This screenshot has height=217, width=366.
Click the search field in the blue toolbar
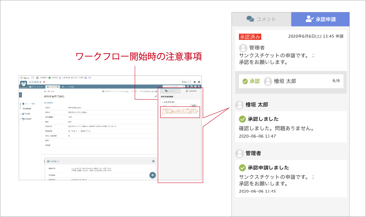click(x=173, y=86)
